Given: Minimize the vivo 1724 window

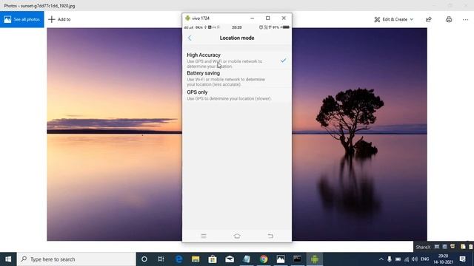Looking at the screenshot, I should (252, 18).
